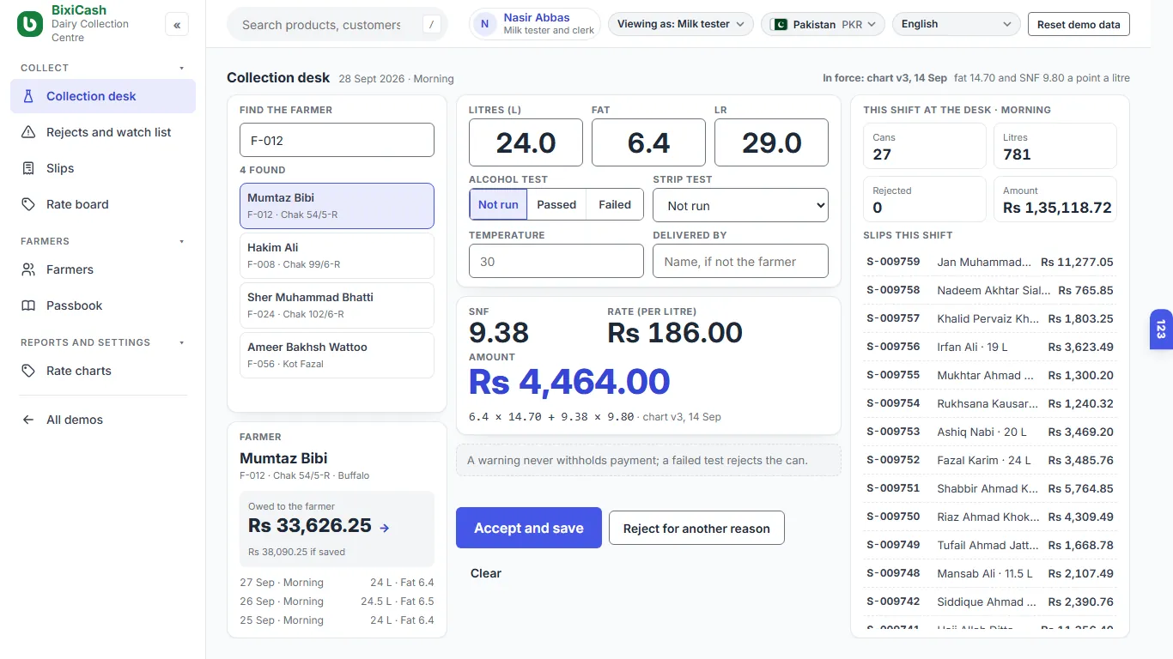
Task: Open the Viewing as: Milk tester dropdown
Action: pyautogui.click(x=681, y=24)
